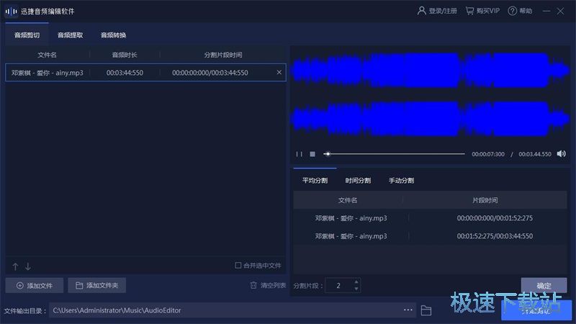Select the 时间分割 split mode
576x324 pixels.
tap(358, 181)
